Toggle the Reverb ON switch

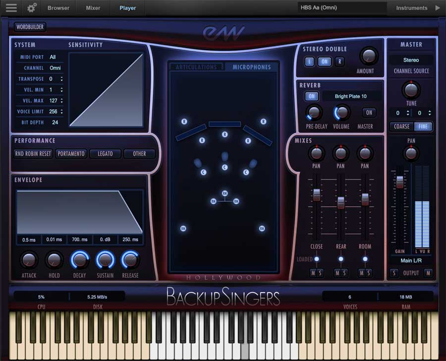tap(312, 96)
